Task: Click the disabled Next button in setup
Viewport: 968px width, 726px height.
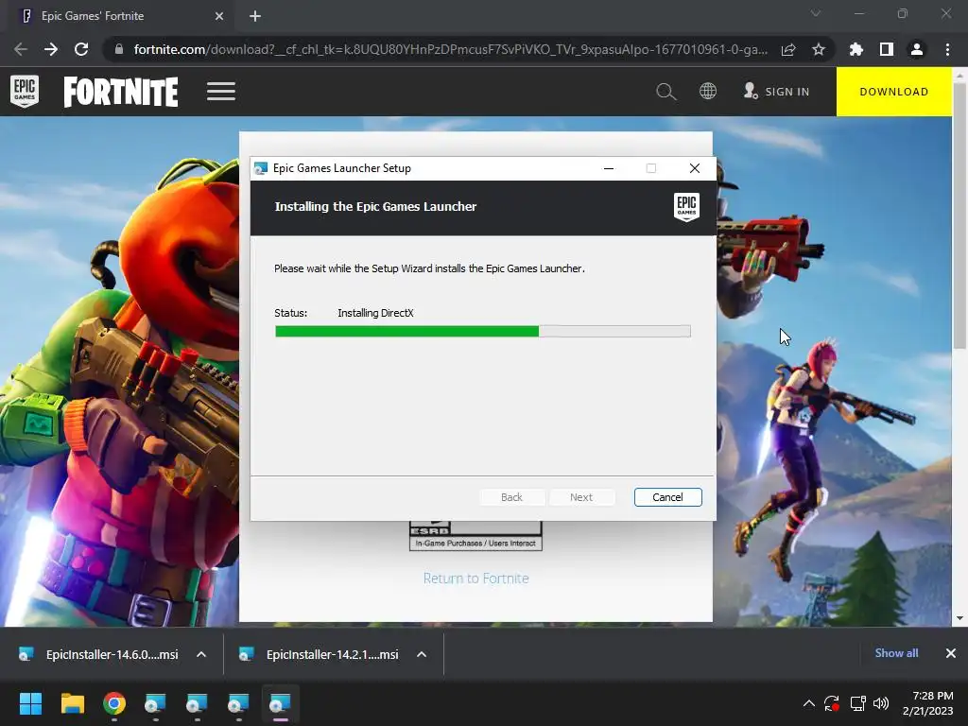Action: (581, 497)
